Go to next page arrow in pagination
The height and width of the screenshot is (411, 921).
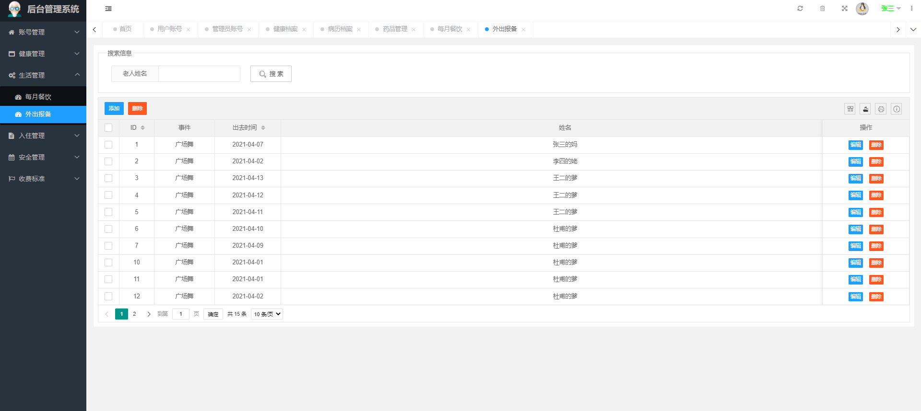[x=149, y=314]
